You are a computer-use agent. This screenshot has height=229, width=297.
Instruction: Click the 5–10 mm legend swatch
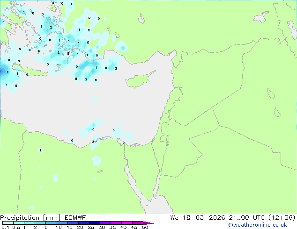tap(52, 223)
